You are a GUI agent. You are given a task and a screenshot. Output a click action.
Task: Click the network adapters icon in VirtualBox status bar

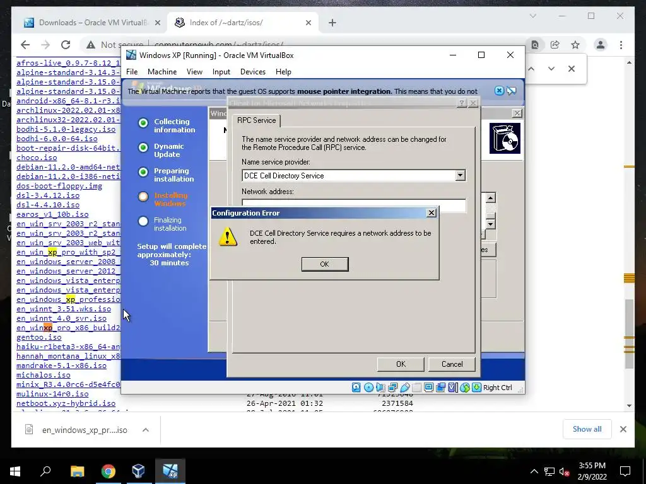(392, 388)
